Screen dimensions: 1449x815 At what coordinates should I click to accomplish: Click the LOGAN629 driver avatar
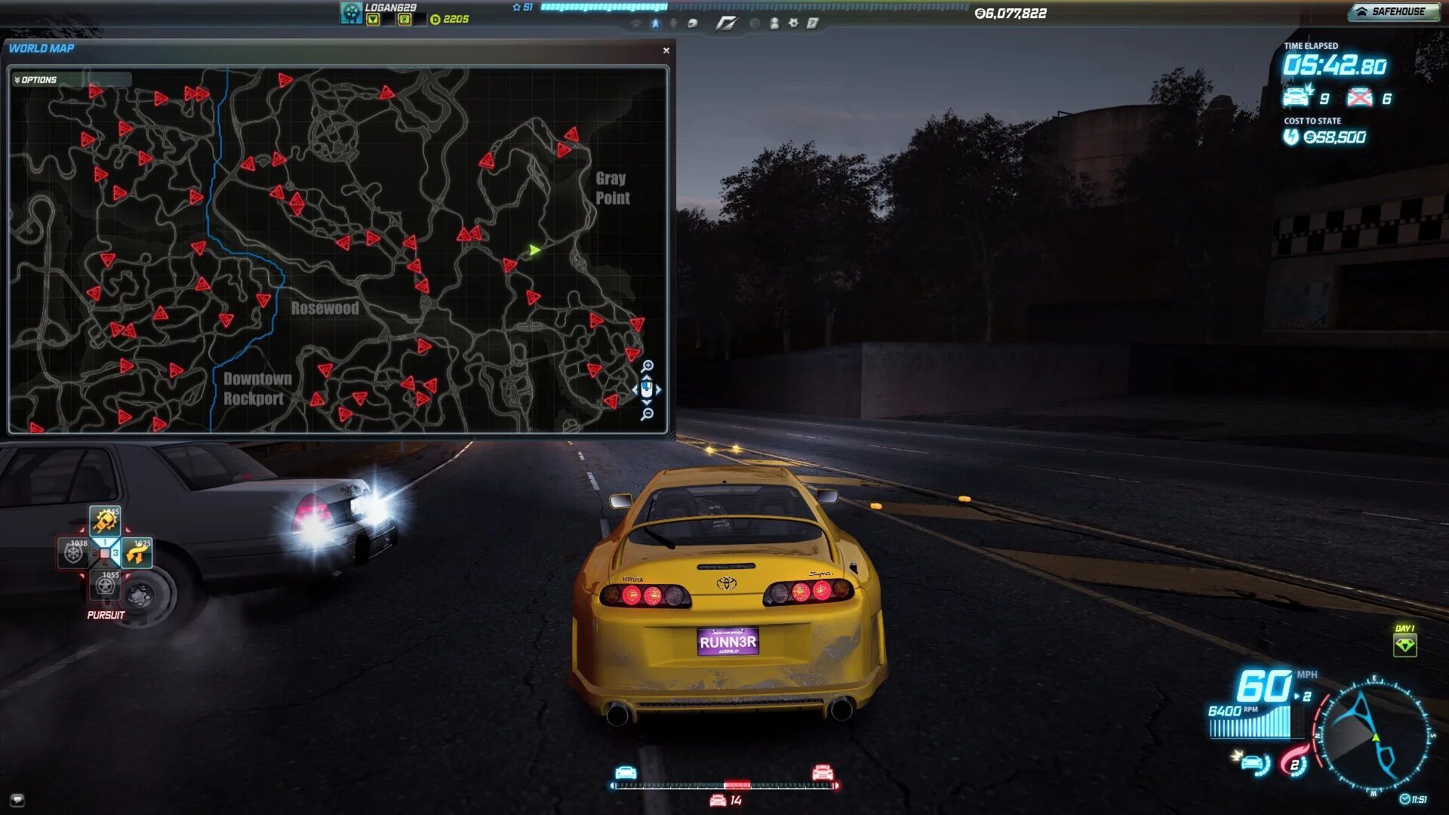pyautogui.click(x=351, y=12)
